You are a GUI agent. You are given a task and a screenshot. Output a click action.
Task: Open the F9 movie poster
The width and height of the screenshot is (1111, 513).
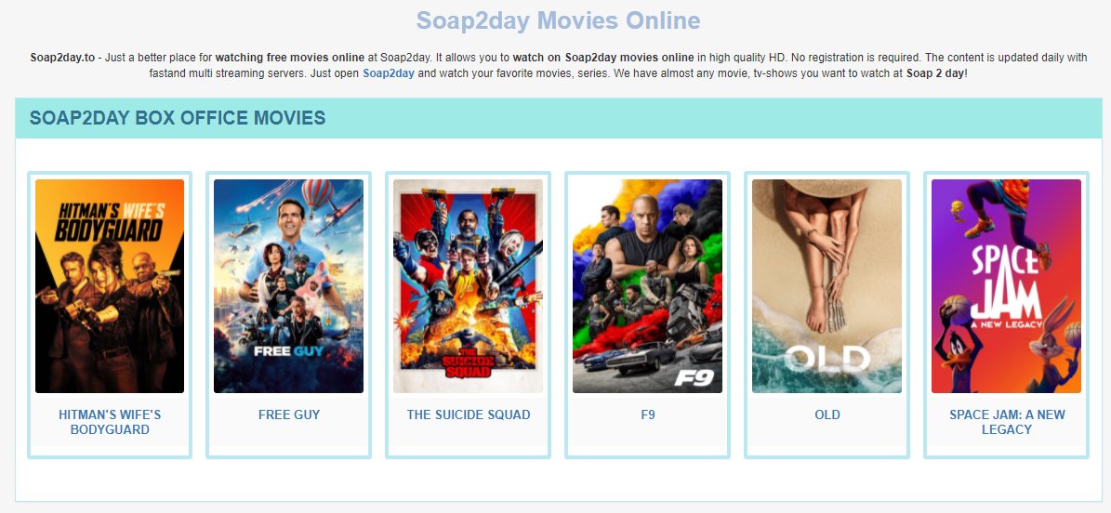(x=648, y=286)
